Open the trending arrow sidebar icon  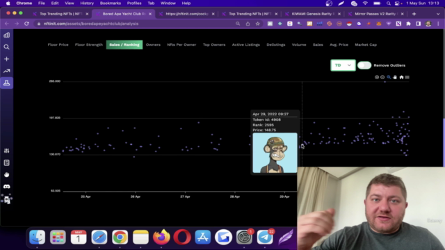[6, 71]
